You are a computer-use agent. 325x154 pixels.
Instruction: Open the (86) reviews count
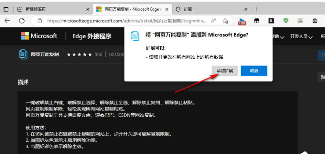coord(98,54)
